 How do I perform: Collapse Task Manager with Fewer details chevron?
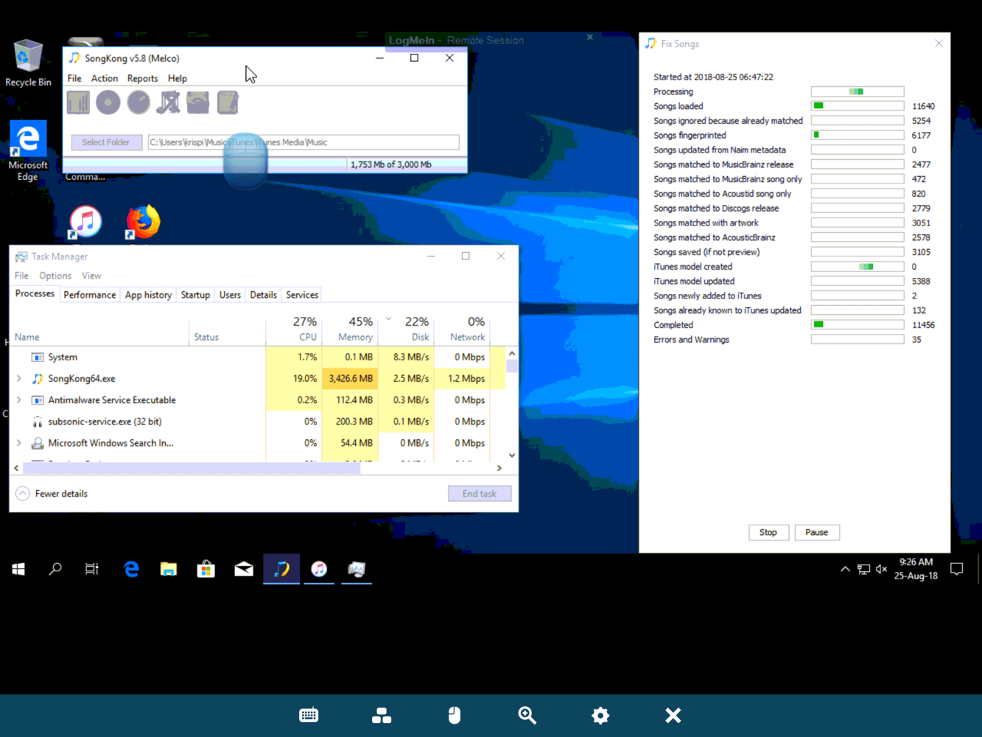coord(23,494)
